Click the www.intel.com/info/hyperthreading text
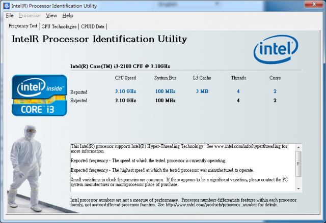326x223 pixels. [248, 146]
